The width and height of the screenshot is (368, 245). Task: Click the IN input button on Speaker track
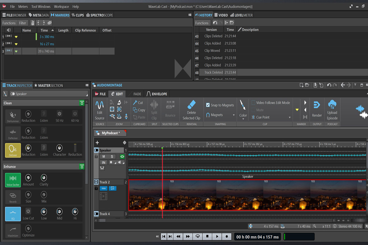tap(104, 163)
